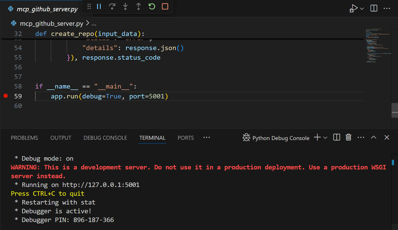Expand the terminal launch profile dropdown
Viewport: 398px width, 230px height.
pyautogui.click(x=325, y=138)
